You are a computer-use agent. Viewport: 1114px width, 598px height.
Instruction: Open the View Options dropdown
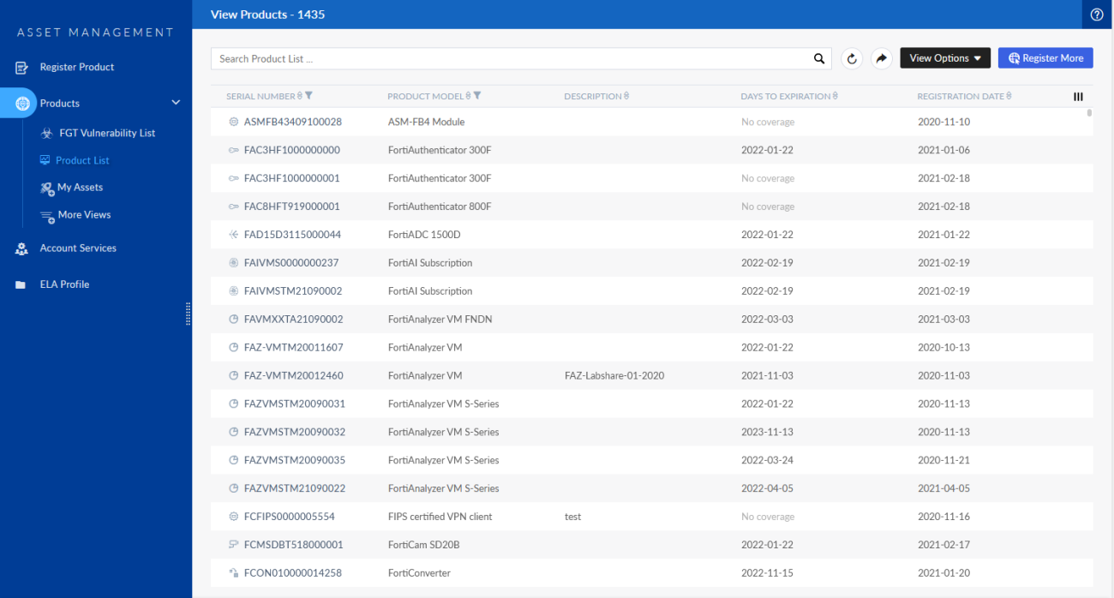[945, 57]
